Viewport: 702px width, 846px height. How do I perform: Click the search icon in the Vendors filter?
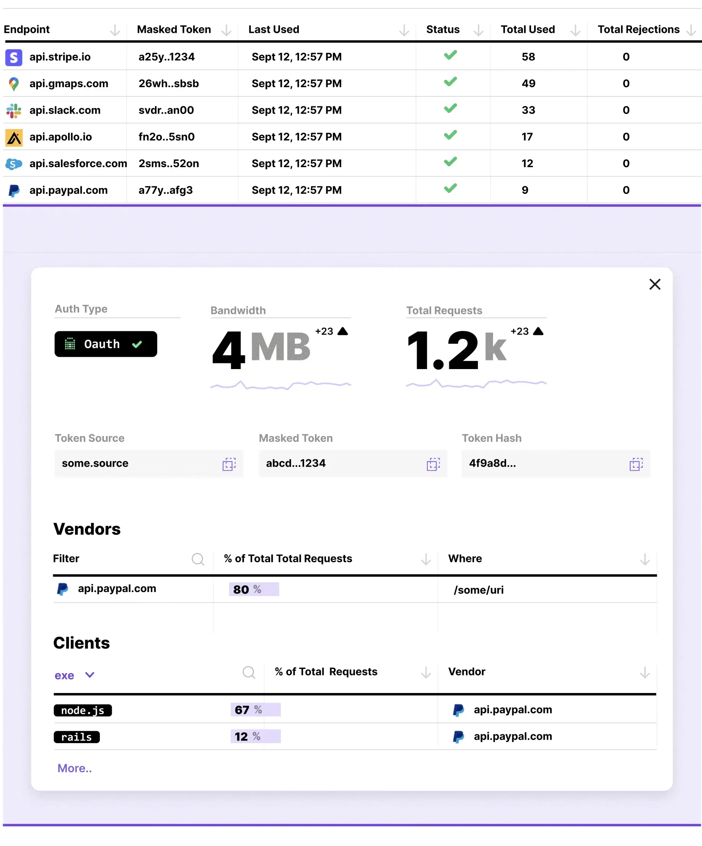pyautogui.click(x=198, y=559)
